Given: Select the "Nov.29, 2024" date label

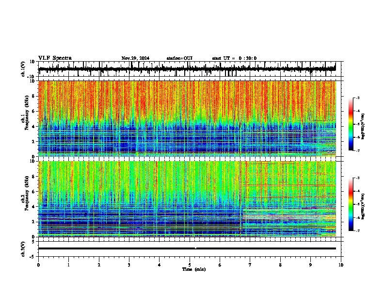Looking at the screenshot, I should click(x=135, y=58).
